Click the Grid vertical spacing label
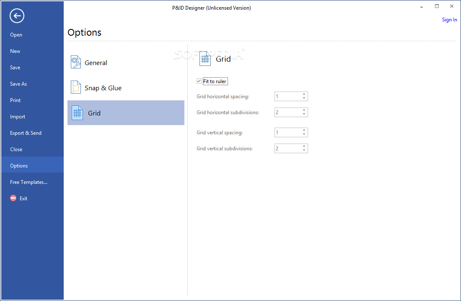The width and height of the screenshot is (461, 301). [x=219, y=133]
